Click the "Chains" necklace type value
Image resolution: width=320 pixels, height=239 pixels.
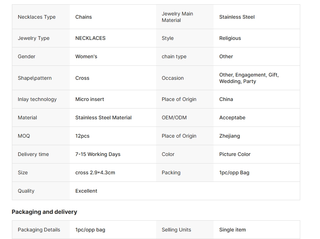tap(83, 17)
